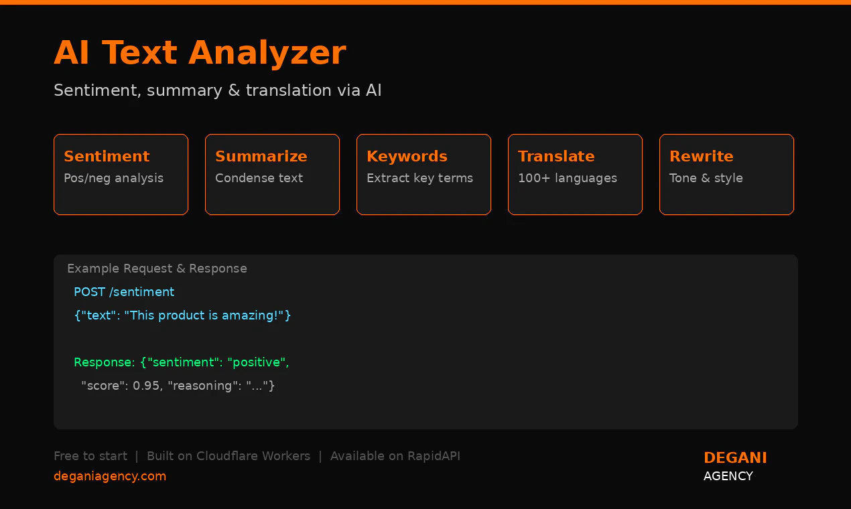Click the AI Text Analyzer title

200,53
